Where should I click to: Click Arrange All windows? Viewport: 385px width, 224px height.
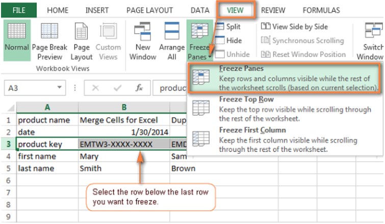click(x=172, y=41)
